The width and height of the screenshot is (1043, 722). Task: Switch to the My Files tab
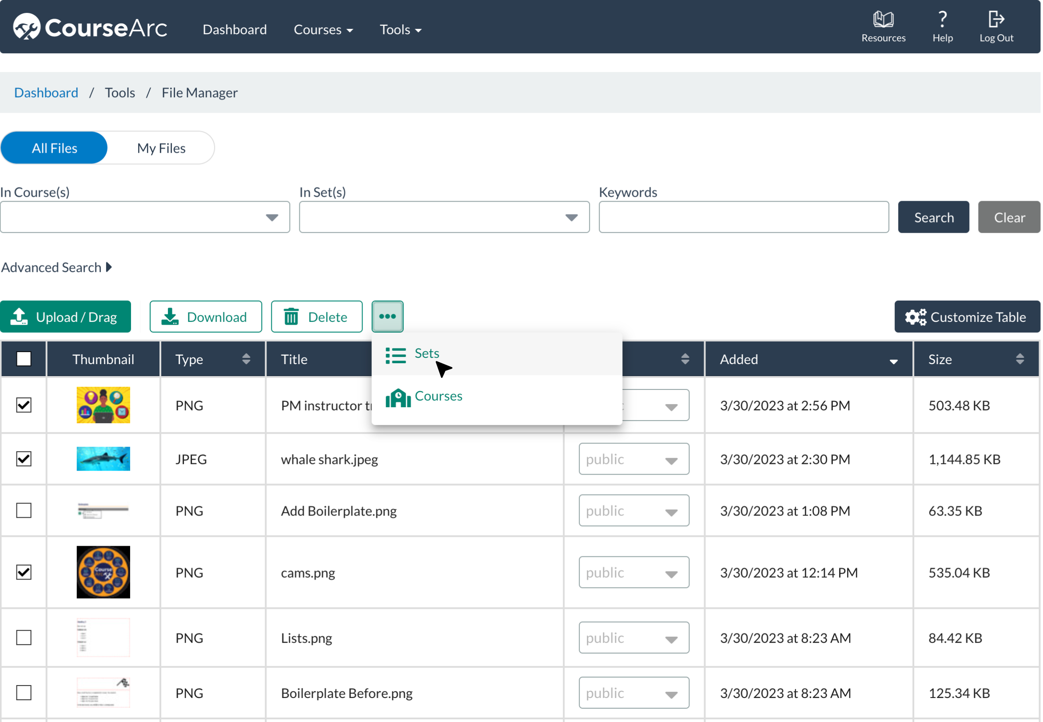[161, 148]
